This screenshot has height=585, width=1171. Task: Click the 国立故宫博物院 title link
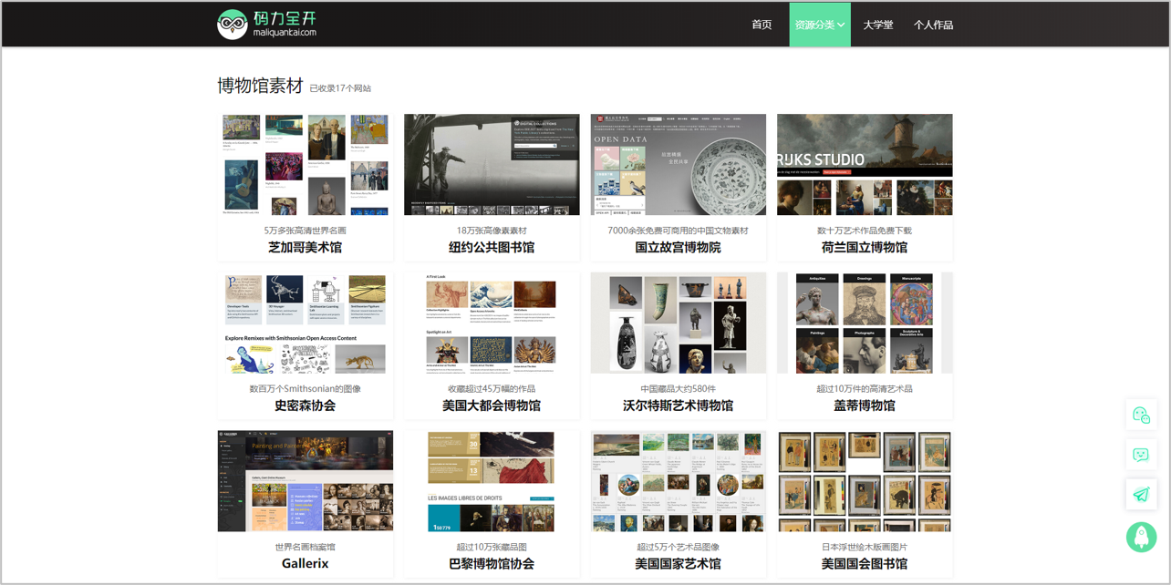679,247
